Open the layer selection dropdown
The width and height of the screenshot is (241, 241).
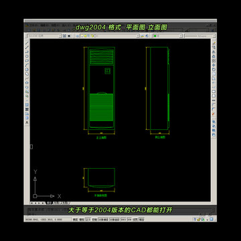(x=108, y=35)
